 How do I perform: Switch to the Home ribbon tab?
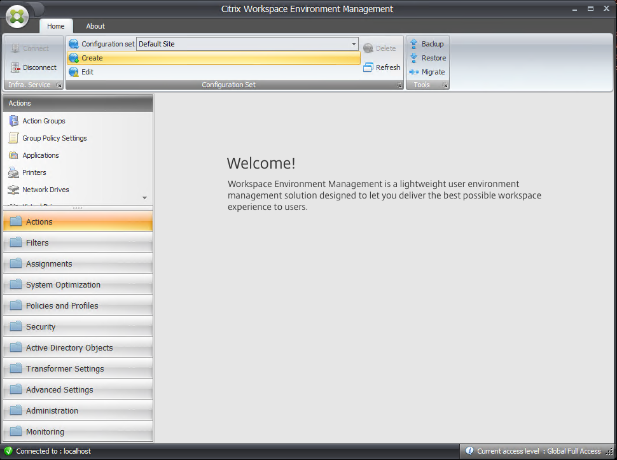point(56,26)
